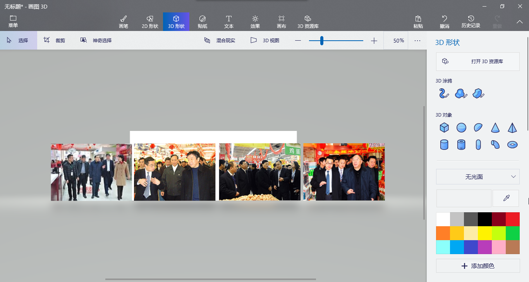Select the cylinder 3D object
529x282 pixels.
444,144
